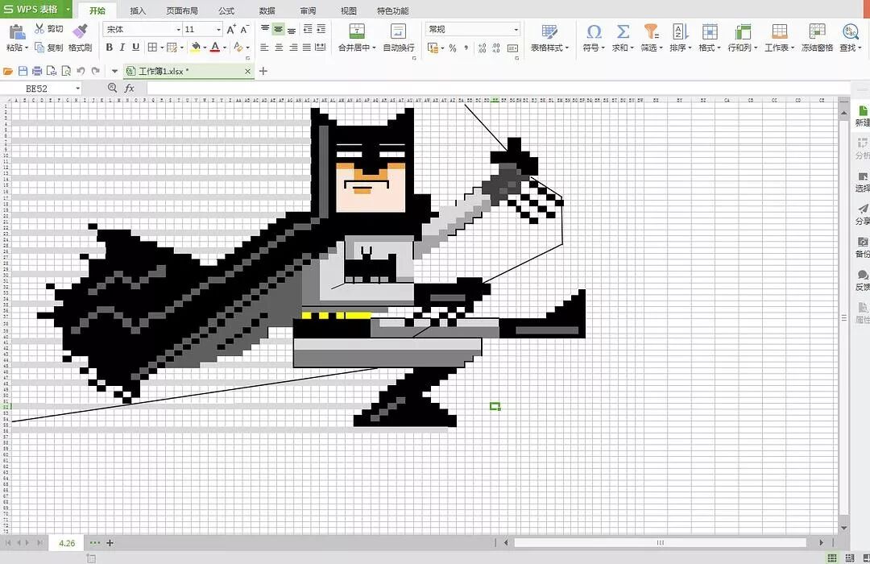Screen dimensions: 870x564
Task: Click the increase decimal places icon
Action: coord(483,48)
